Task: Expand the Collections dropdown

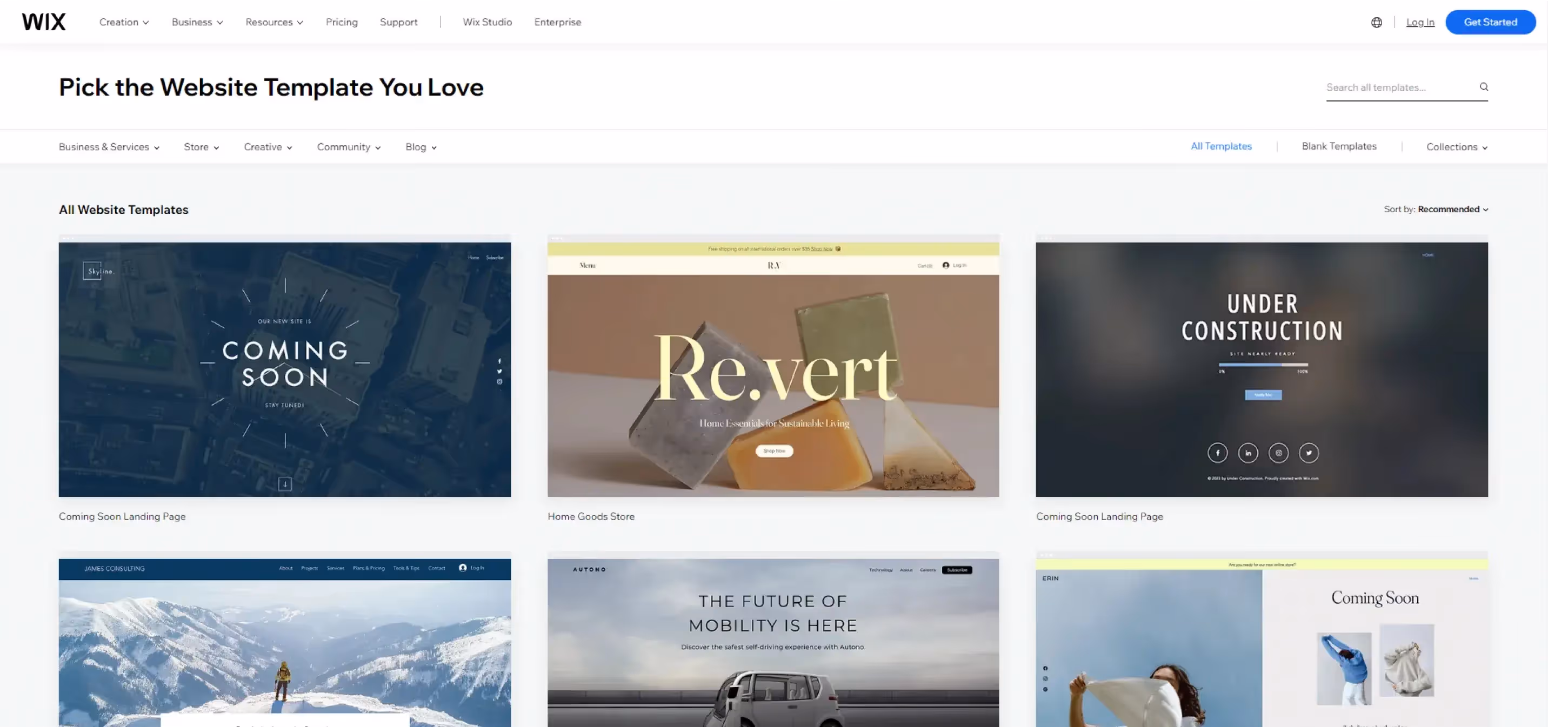Action: click(1457, 146)
